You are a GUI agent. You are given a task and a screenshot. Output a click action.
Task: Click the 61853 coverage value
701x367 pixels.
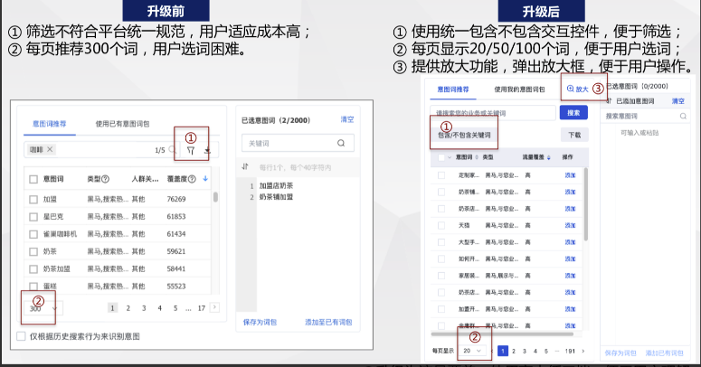[x=176, y=216]
